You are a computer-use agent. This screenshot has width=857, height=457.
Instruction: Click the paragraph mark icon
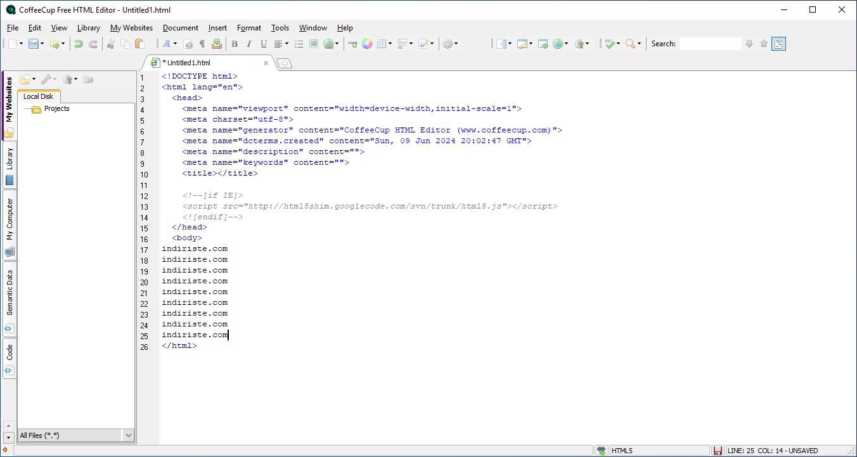202,44
